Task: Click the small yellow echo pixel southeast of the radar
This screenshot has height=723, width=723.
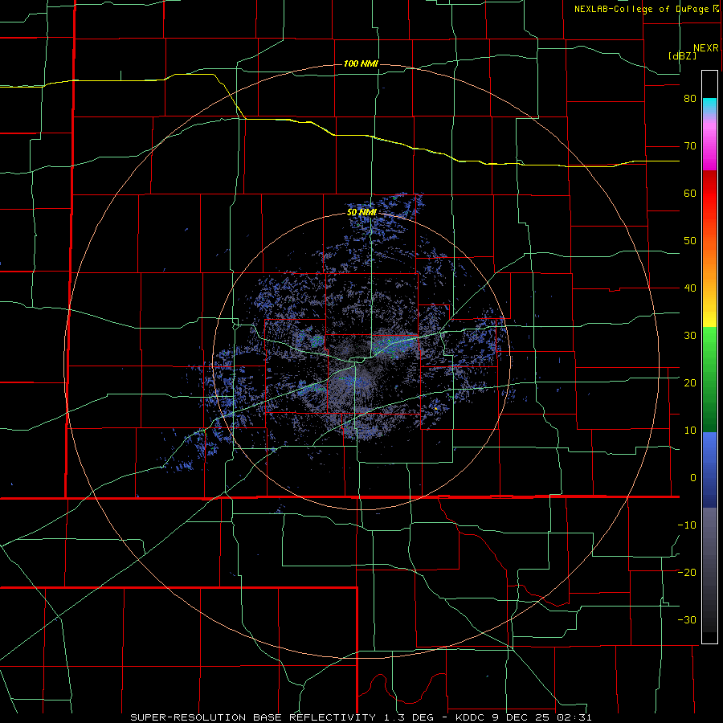Action: tap(436, 408)
